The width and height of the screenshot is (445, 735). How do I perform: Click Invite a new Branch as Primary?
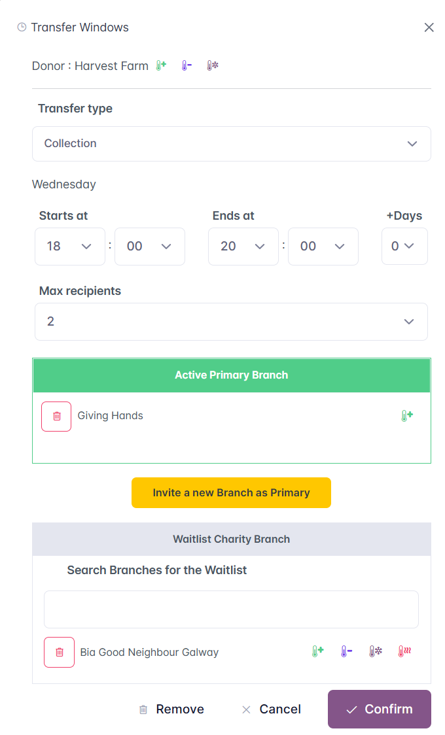231,493
